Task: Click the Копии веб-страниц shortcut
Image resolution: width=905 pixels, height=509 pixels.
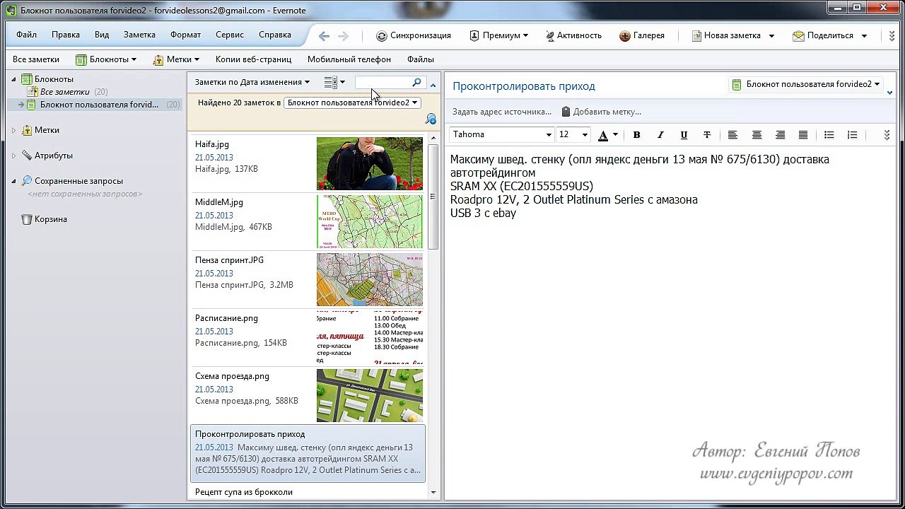Action: click(x=252, y=60)
